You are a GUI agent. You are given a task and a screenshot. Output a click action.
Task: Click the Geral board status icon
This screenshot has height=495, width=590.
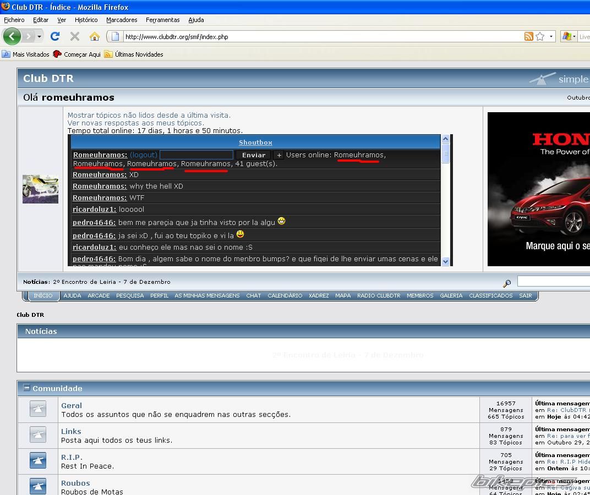pyautogui.click(x=37, y=409)
